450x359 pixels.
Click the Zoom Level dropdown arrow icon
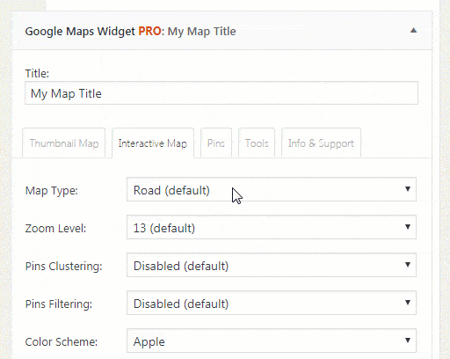click(x=408, y=227)
